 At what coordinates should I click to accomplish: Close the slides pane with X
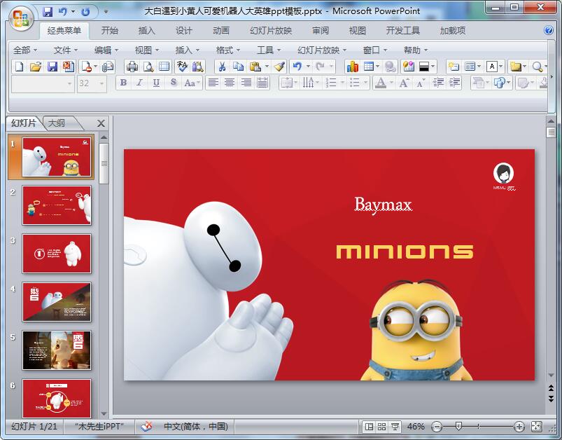[101, 123]
